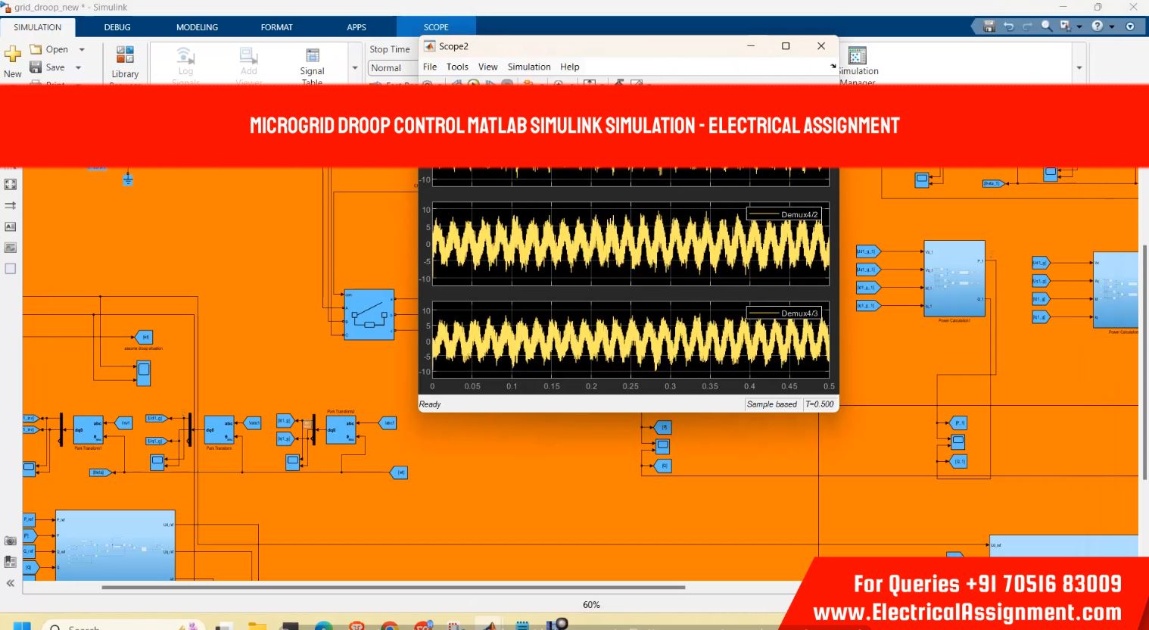Toggle sample time display arrows in left palette
Viewport: 1149px width, 630px height.
pyautogui.click(x=11, y=205)
